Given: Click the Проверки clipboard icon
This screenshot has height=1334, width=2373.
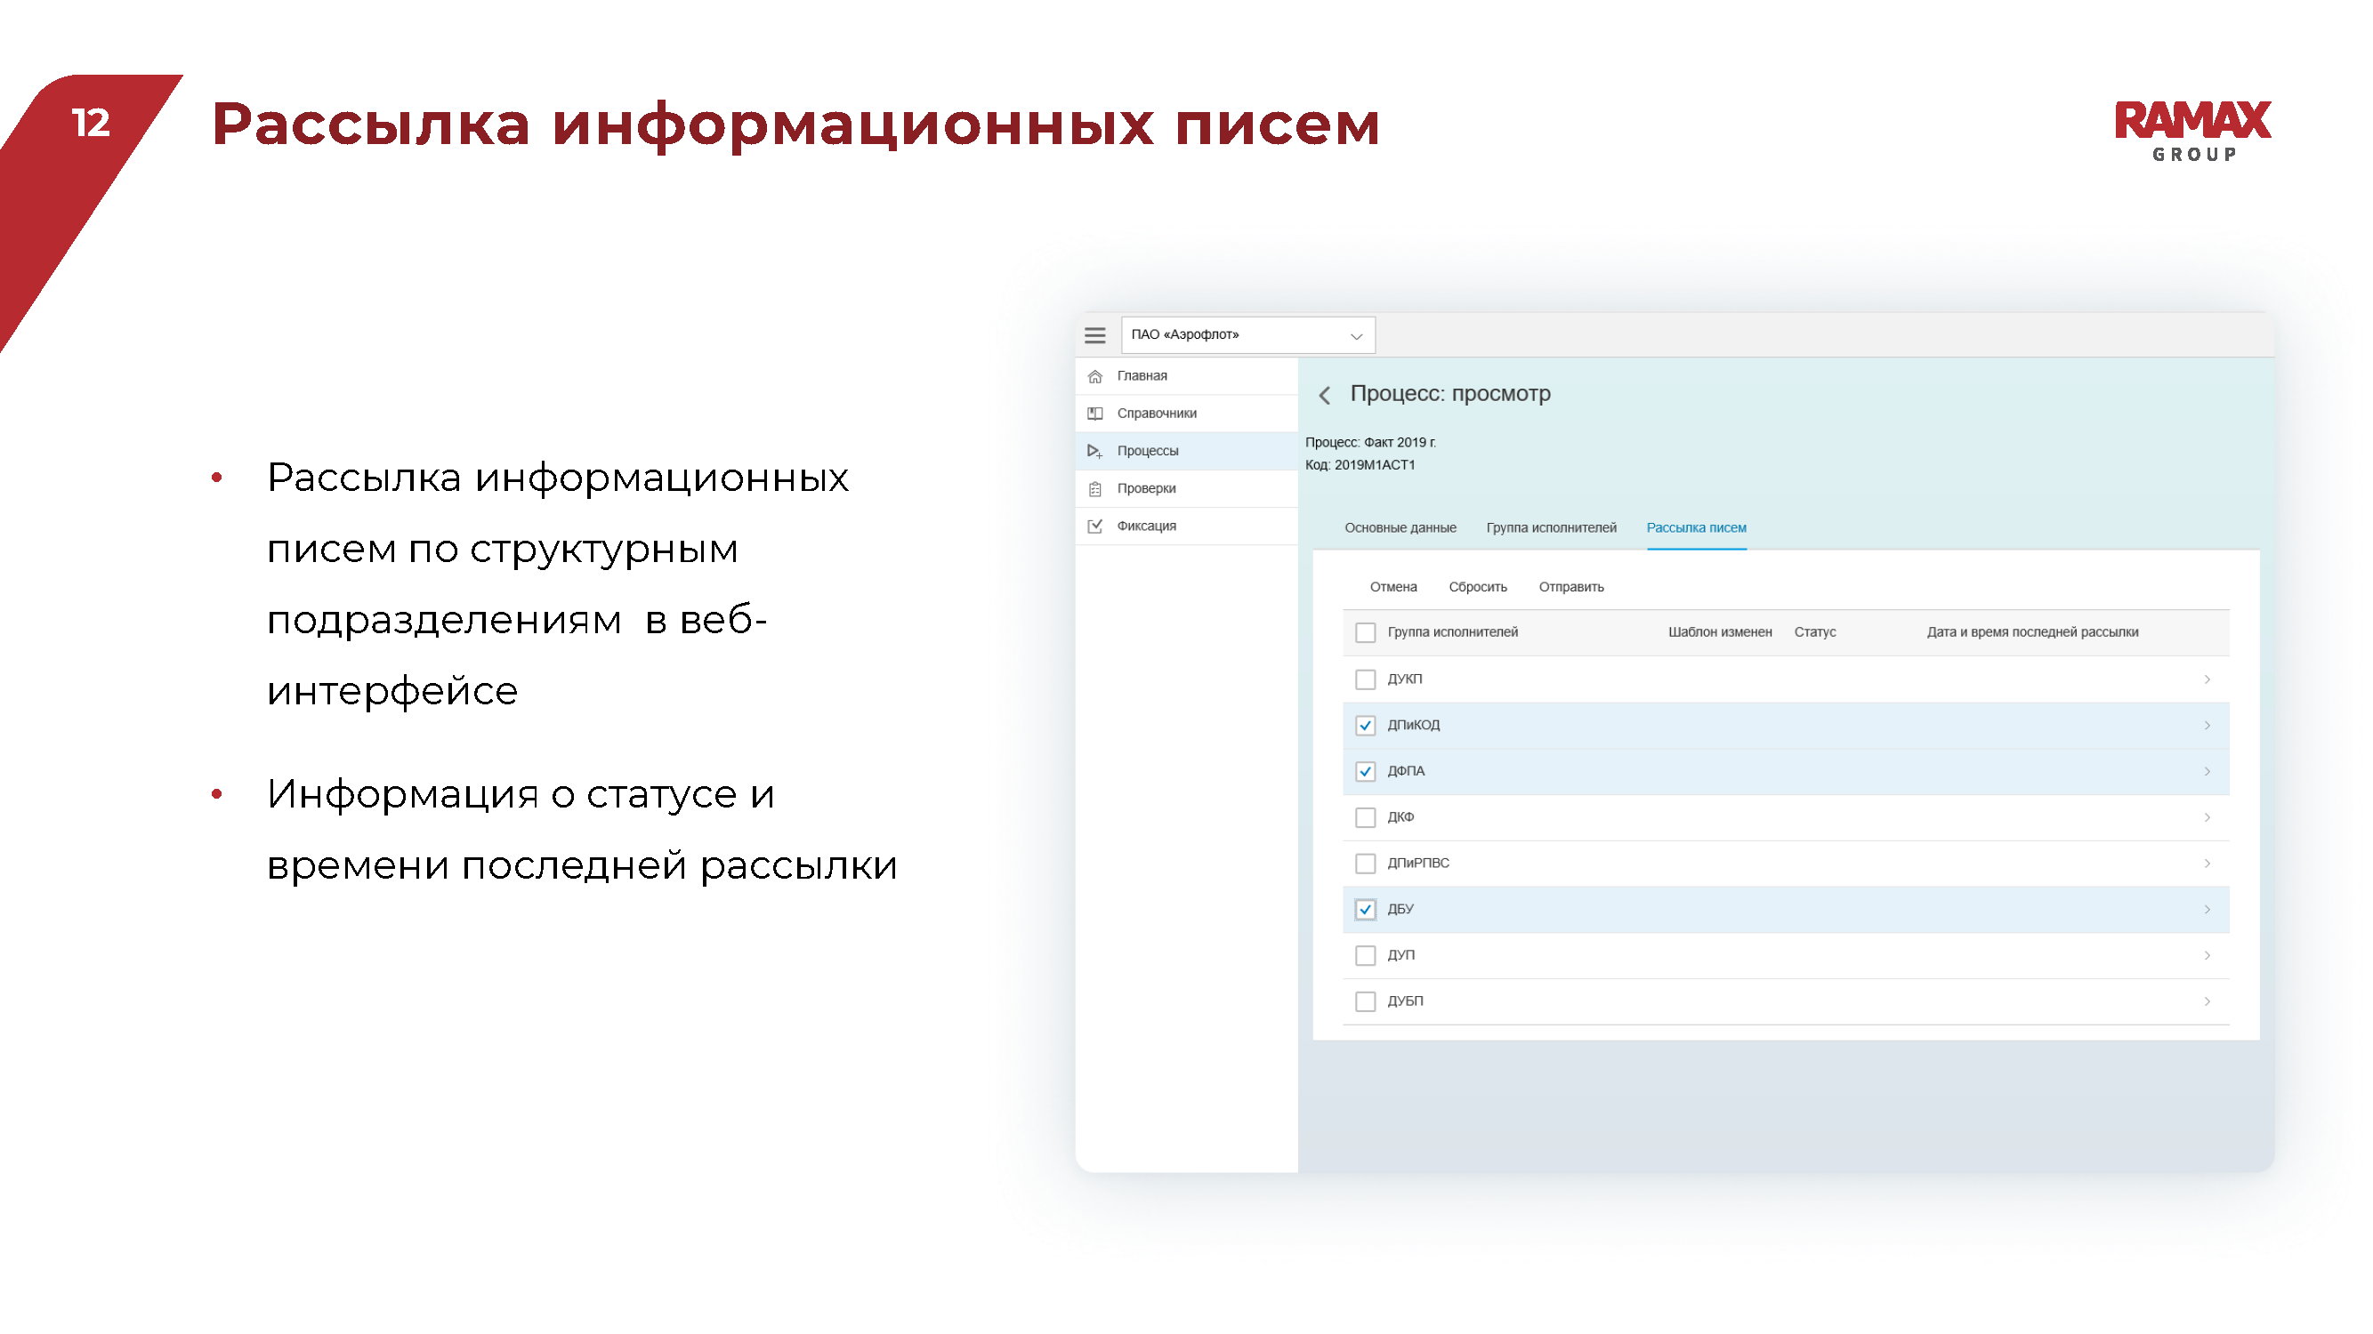Looking at the screenshot, I should (1094, 489).
